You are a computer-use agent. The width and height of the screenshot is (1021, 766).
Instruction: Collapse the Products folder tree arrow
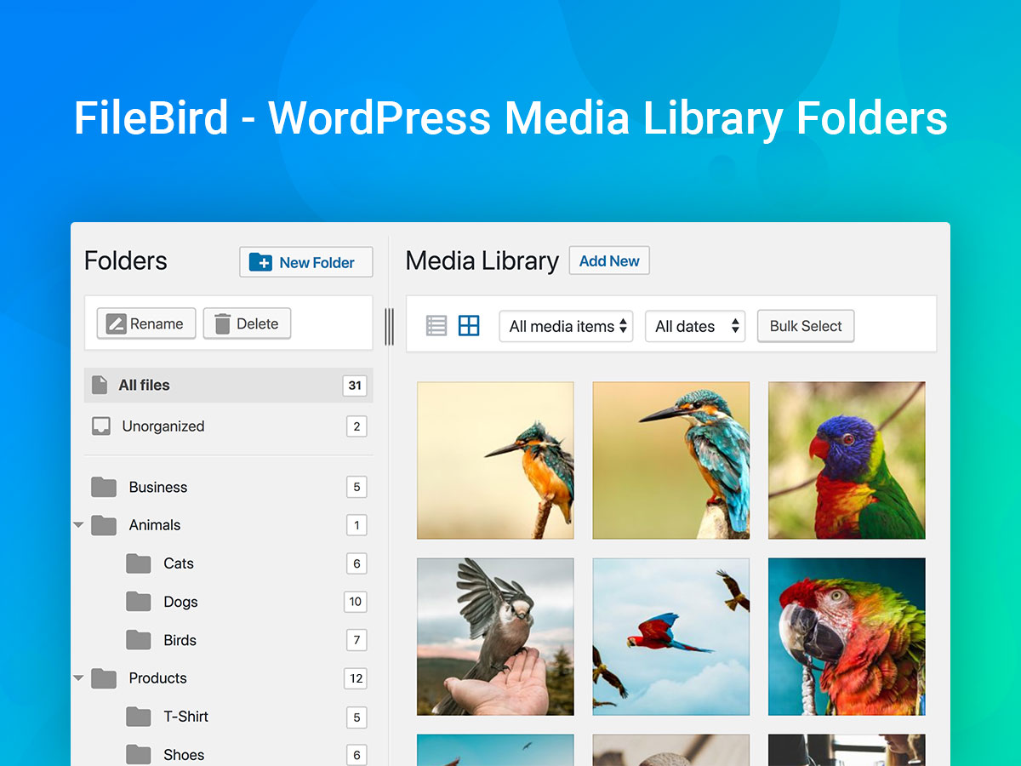(78, 678)
